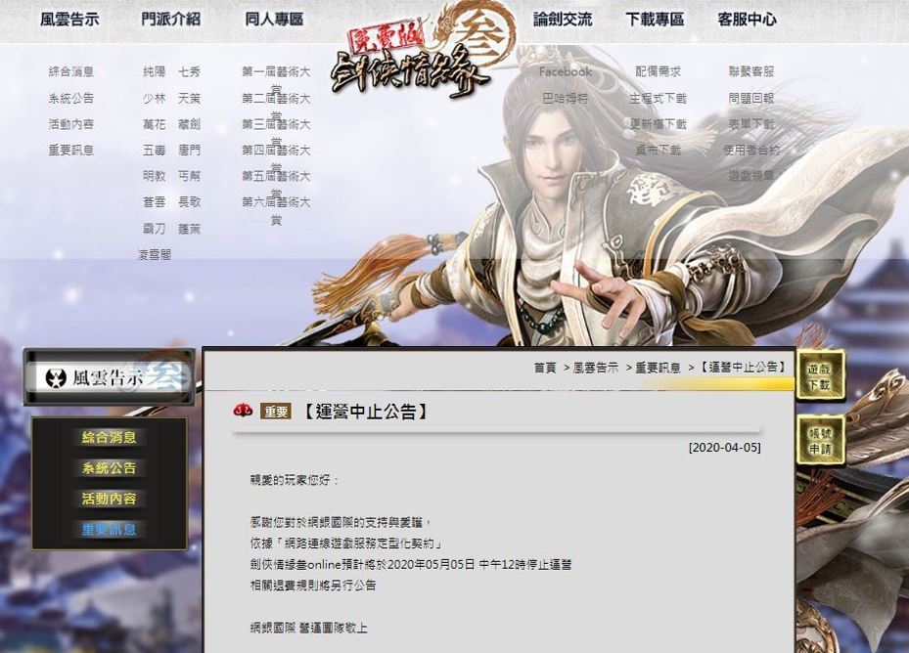This screenshot has height=653, width=909.
Task: Open the 下載專區 top menu
Action: (655, 20)
